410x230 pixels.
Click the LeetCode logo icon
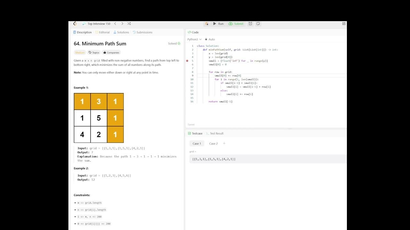pyautogui.click(x=75, y=24)
